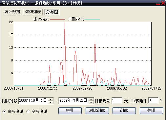Click the 目标利润 input showing 3

pyautogui.click(x=153, y=100)
